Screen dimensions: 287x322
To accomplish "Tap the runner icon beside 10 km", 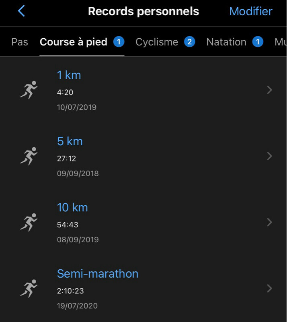I will (29, 222).
